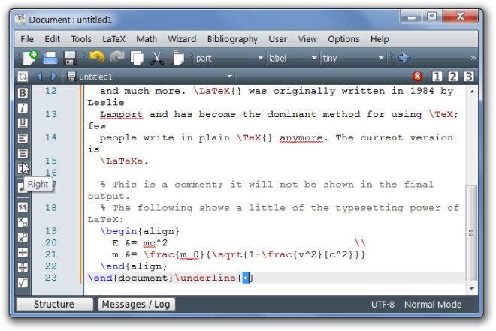Click bookmark button 1
Screen dimensions: 496x331
437,76
